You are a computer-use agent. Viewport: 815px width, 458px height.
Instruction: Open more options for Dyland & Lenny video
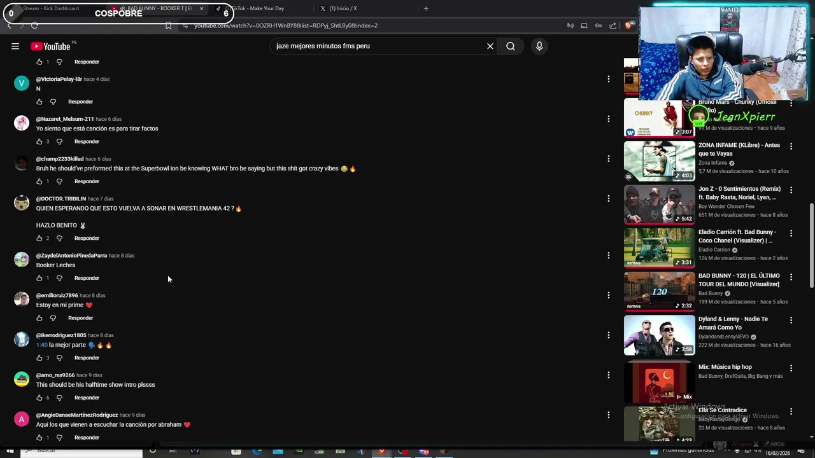pos(791,320)
